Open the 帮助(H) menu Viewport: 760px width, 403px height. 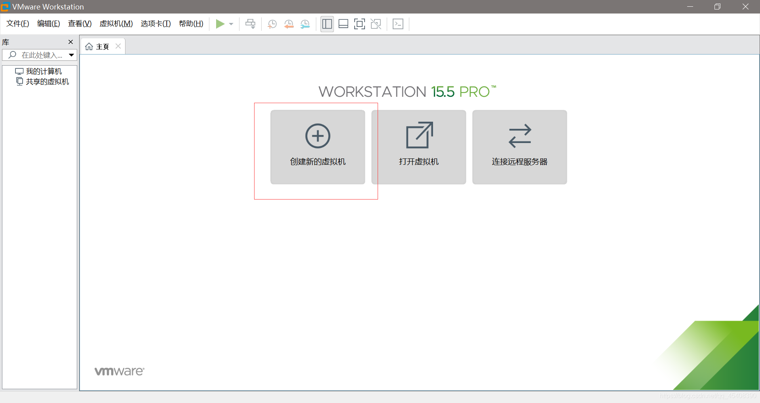pyautogui.click(x=191, y=24)
